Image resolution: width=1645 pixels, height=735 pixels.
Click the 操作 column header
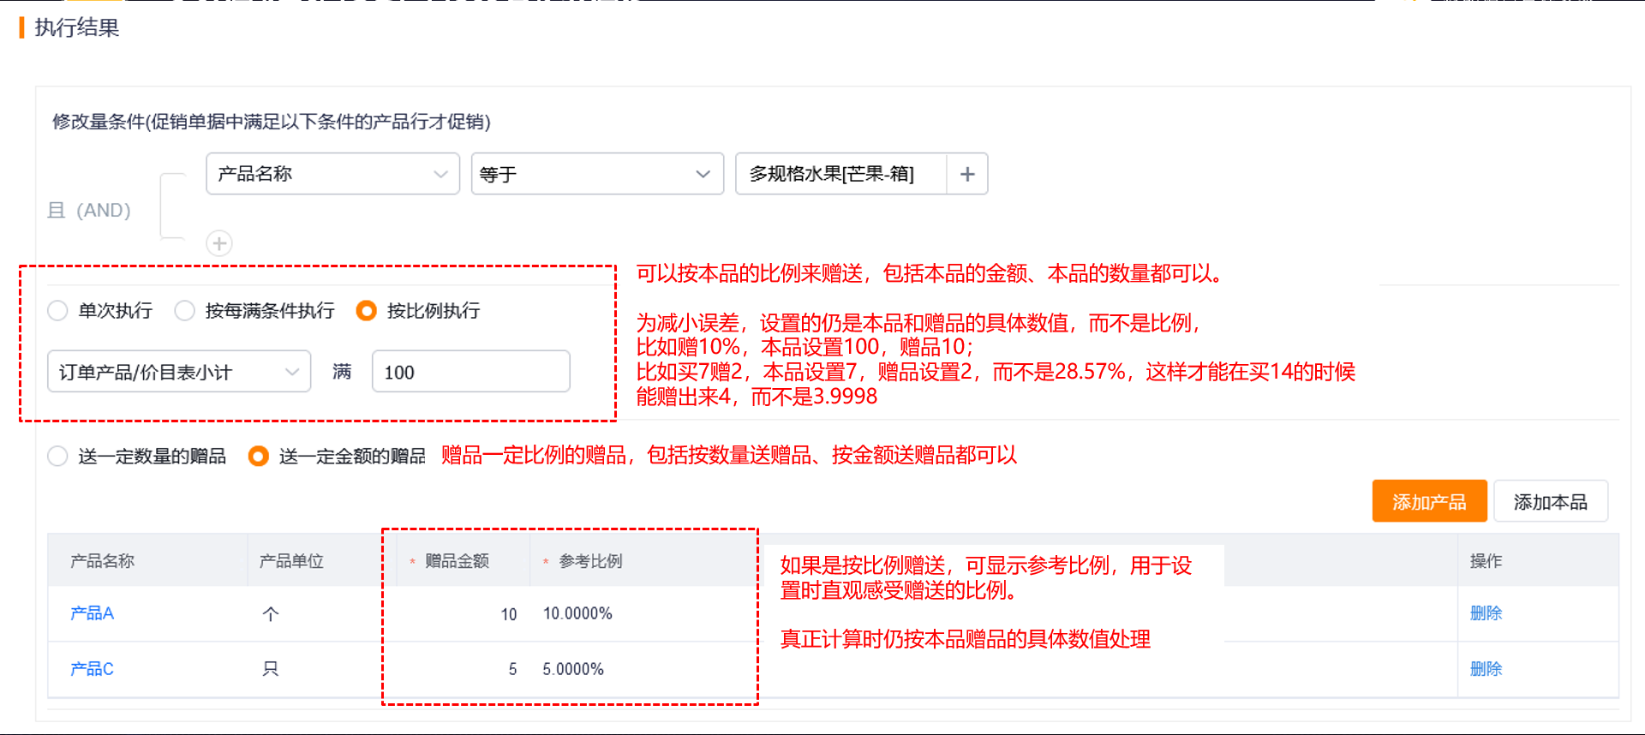tap(1486, 561)
